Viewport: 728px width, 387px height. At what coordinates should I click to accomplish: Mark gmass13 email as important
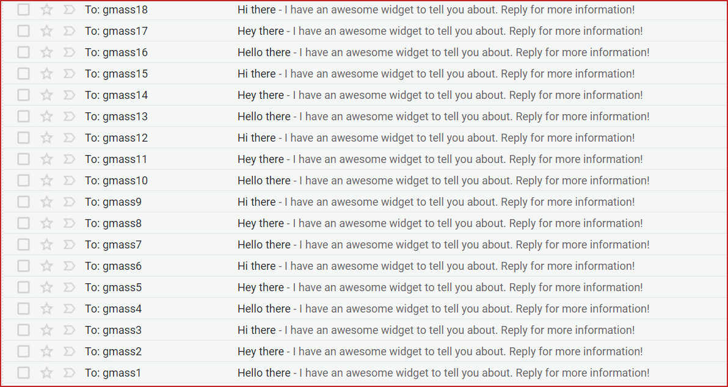69,117
